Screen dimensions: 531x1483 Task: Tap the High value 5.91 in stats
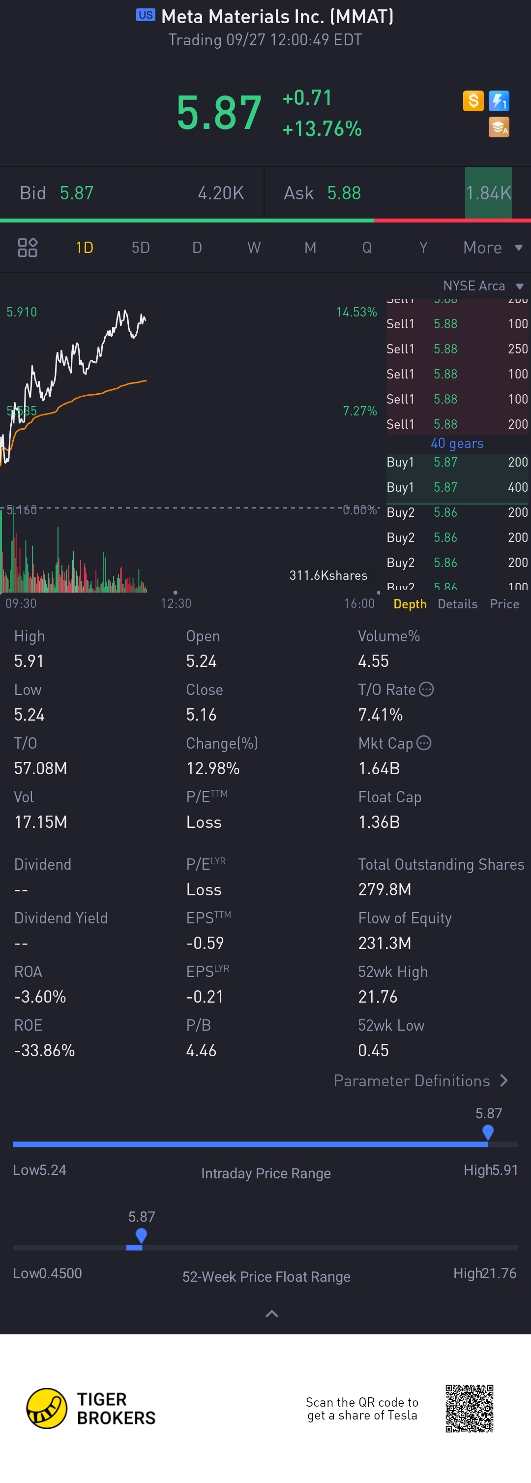(x=29, y=661)
